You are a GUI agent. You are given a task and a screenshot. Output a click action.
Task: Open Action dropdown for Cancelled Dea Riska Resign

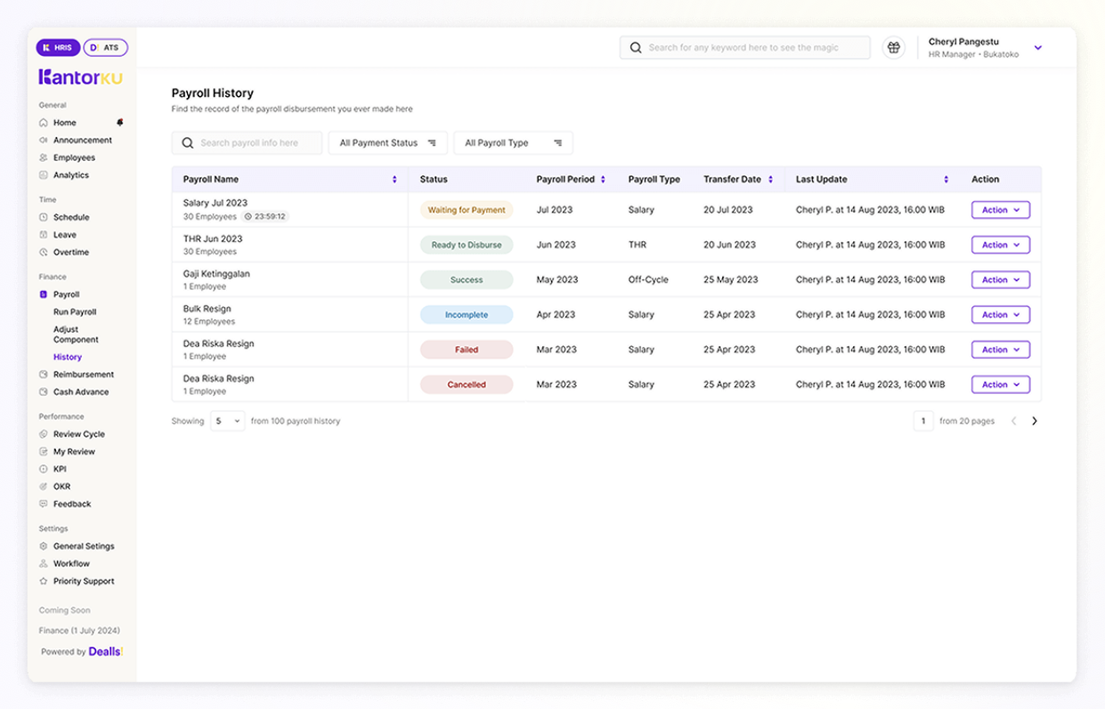[x=1001, y=384]
